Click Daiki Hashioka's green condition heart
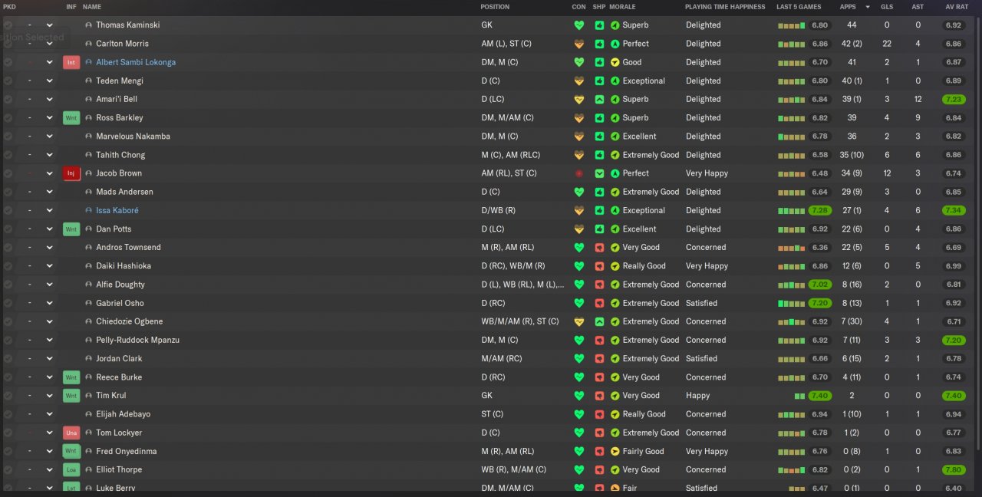This screenshot has width=982, height=497. tap(579, 266)
